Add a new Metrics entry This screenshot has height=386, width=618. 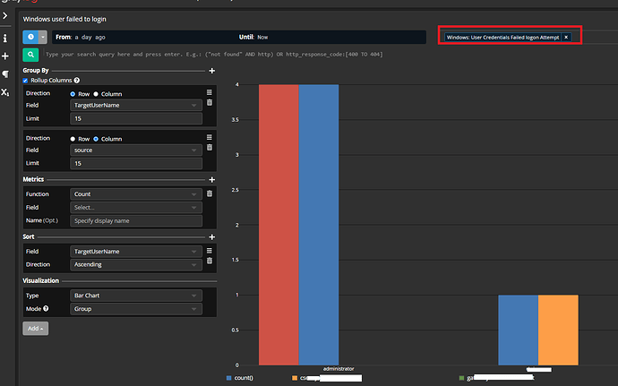pyautogui.click(x=212, y=179)
